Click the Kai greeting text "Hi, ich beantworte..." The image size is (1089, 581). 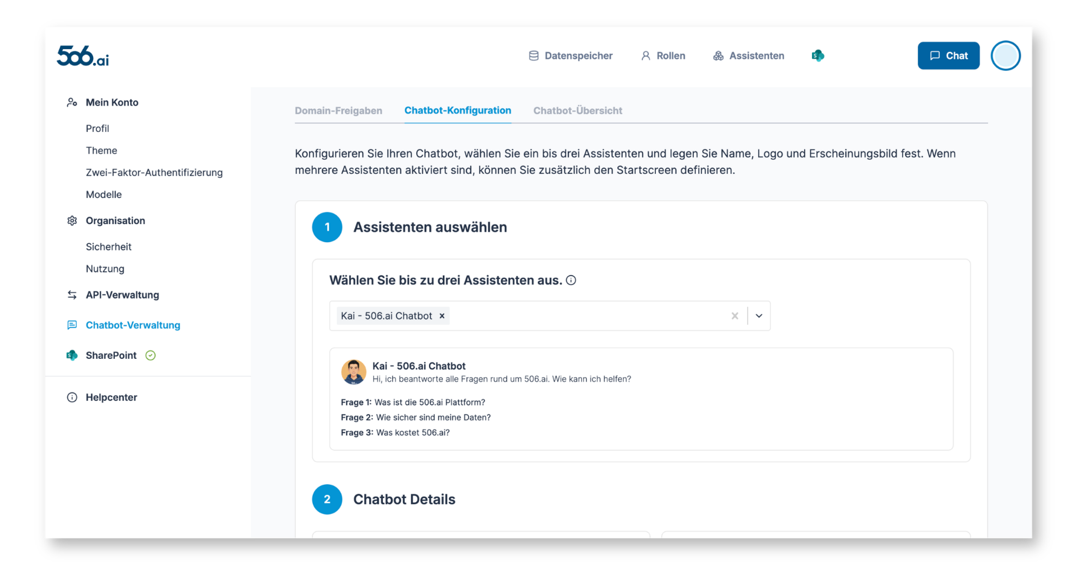coord(502,379)
